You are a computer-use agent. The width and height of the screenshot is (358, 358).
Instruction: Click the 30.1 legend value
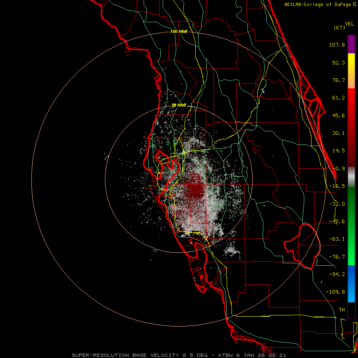tap(339, 133)
